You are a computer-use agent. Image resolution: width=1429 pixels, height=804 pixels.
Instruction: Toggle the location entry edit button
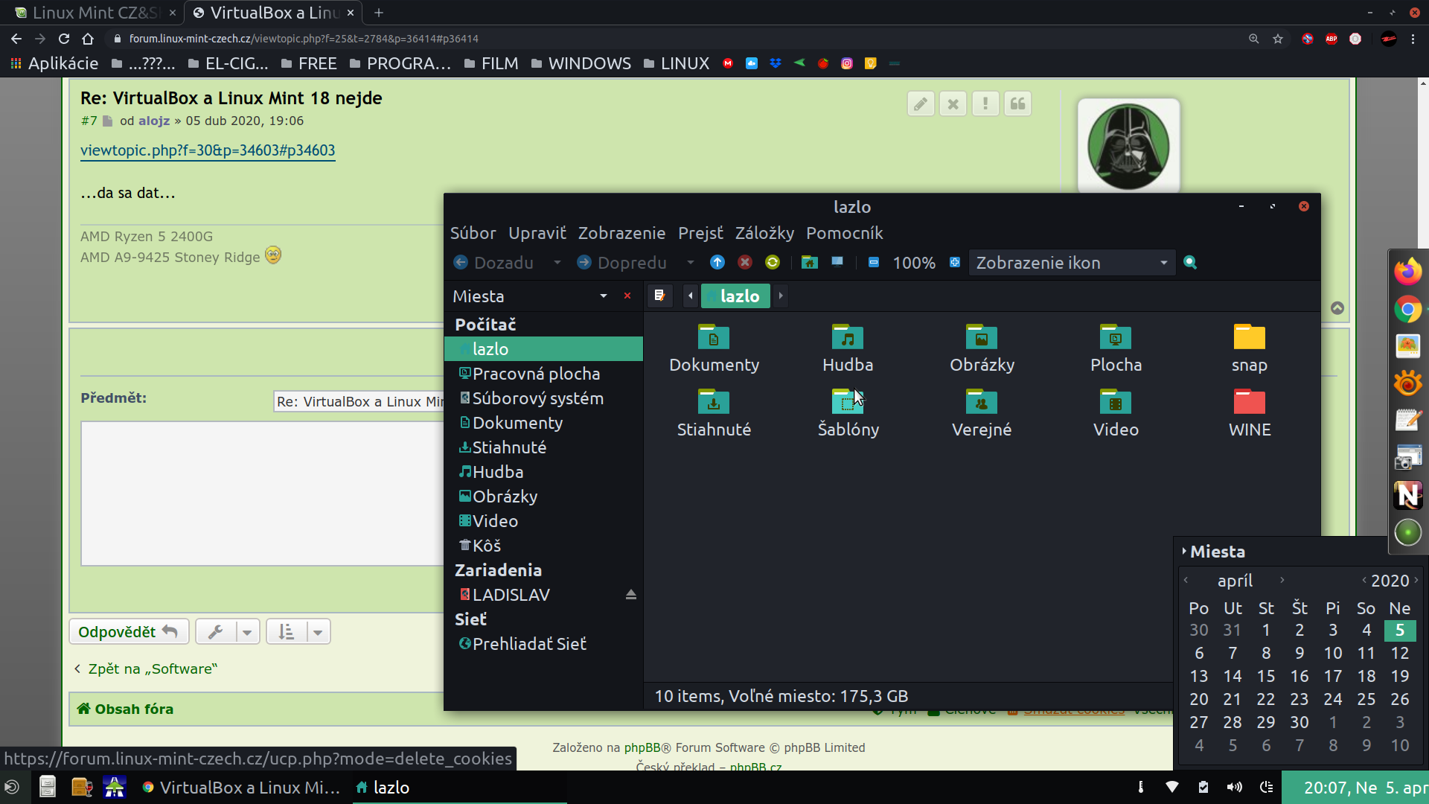(x=659, y=296)
